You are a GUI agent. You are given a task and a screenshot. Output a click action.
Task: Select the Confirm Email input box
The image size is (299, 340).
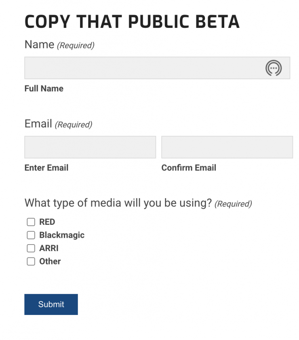(227, 147)
